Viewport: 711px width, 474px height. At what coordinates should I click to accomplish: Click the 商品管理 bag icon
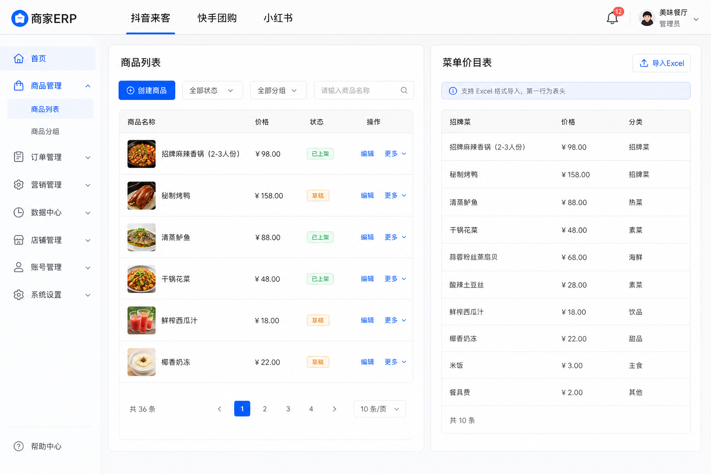(19, 86)
